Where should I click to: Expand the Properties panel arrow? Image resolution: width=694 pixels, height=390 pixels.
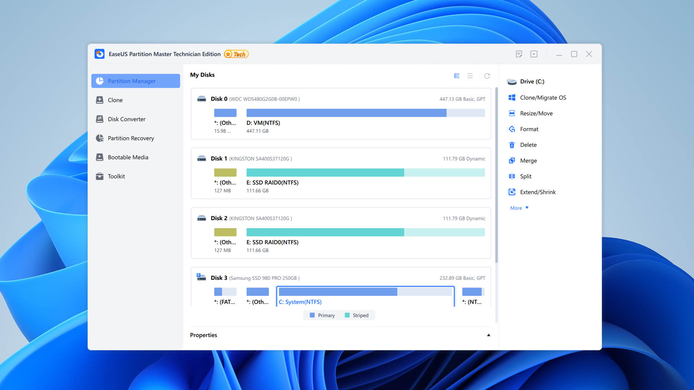488,335
